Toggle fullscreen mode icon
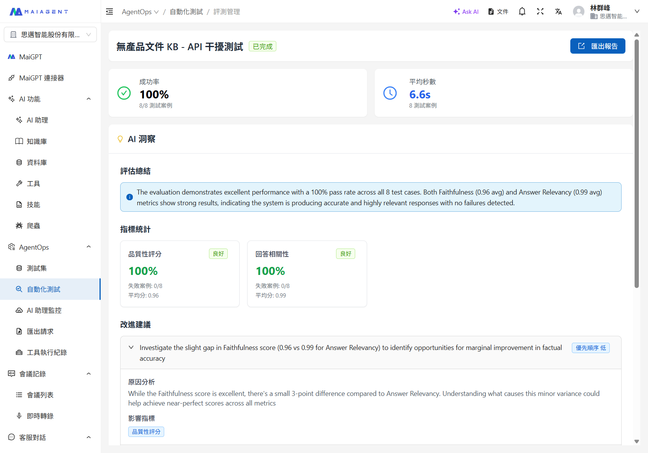The image size is (648, 453). point(540,11)
